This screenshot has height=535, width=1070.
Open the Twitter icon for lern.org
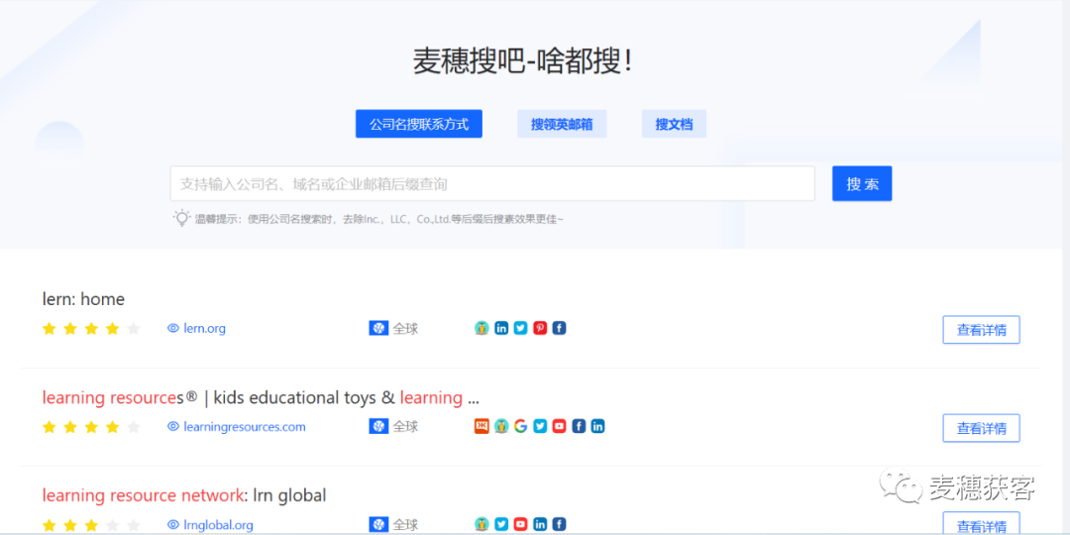click(x=521, y=328)
